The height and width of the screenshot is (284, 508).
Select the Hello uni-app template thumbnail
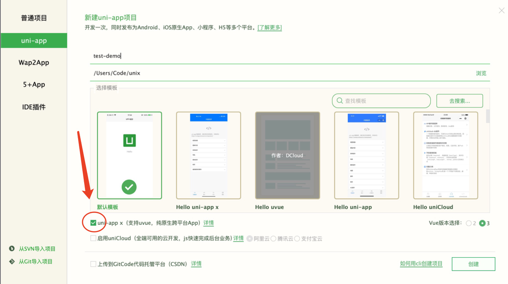[366, 156]
